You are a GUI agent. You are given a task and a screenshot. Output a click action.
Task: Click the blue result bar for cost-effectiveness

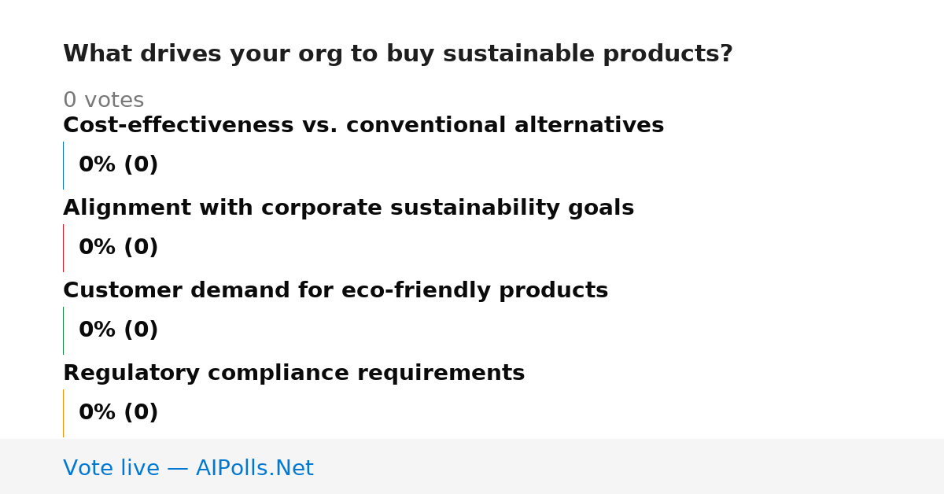tap(63, 165)
